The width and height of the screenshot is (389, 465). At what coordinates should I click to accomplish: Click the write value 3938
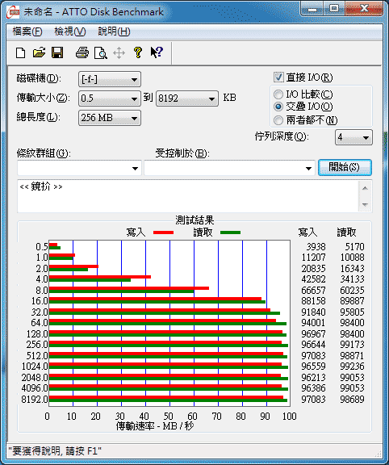pyautogui.click(x=316, y=247)
